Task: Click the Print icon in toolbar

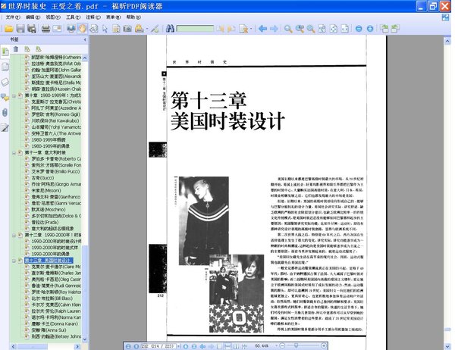Action: (x=46, y=29)
